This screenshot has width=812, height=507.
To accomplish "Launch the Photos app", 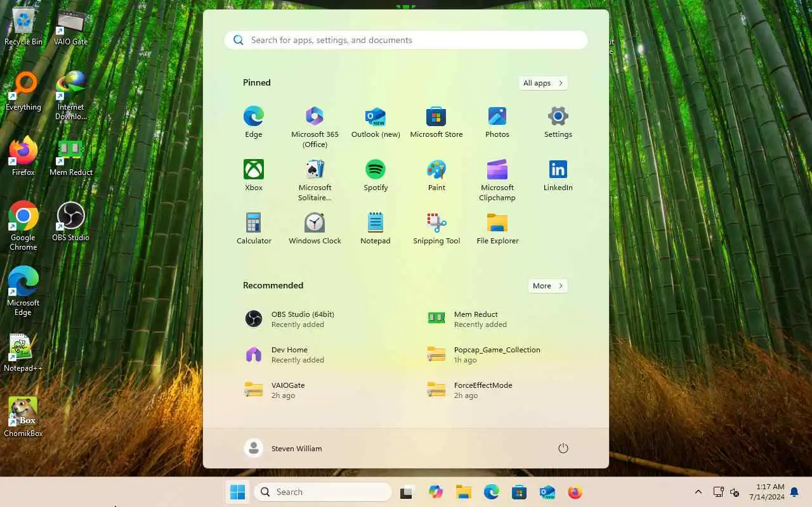I will click(x=497, y=122).
